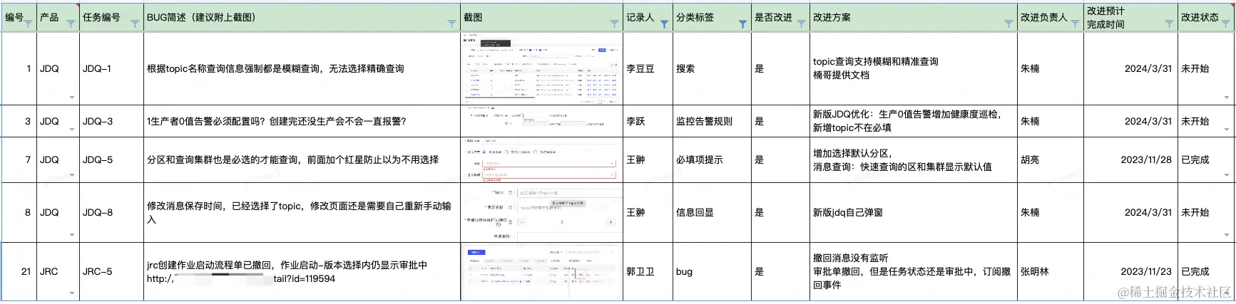Open the filter on the 是否改进 column header
The width and height of the screenshot is (1236, 304).
pyautogui.click(x=801, y=23)
